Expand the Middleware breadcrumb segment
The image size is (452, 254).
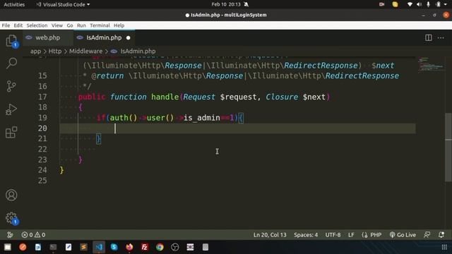tap(85, 52)
